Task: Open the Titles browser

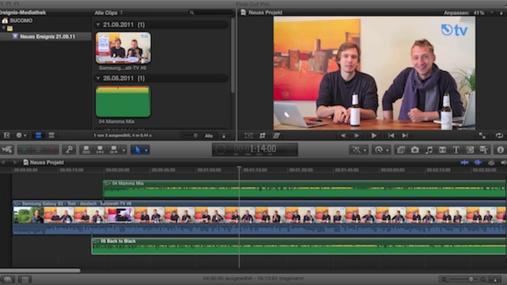Action: (x=455, y=150)
